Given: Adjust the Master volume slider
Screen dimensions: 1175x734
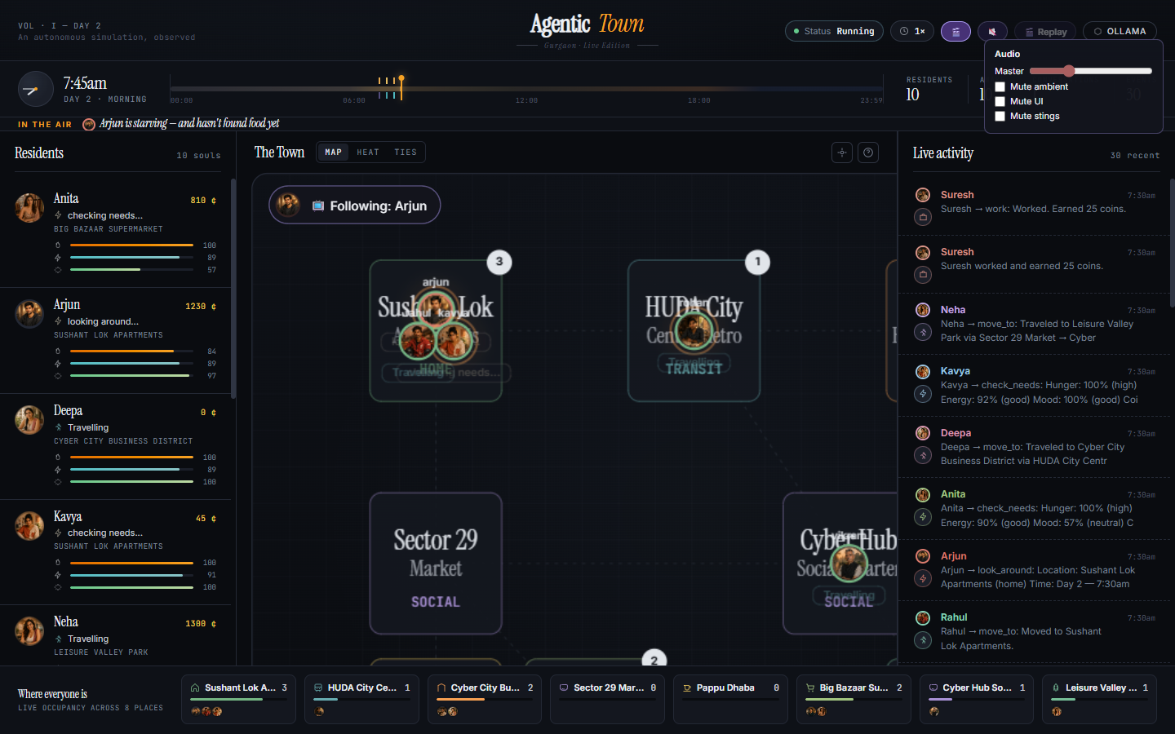Looking at the screenshot, I should (1091, 71).
